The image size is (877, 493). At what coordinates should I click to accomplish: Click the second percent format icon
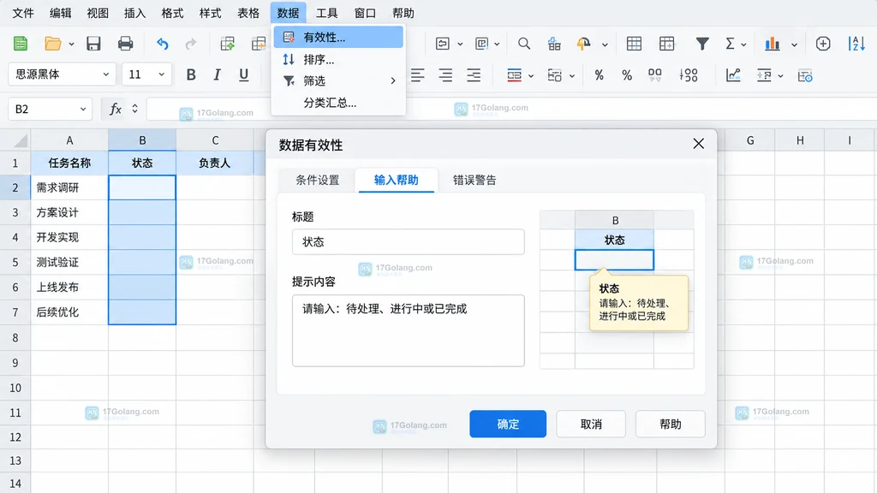click(626, 75)
